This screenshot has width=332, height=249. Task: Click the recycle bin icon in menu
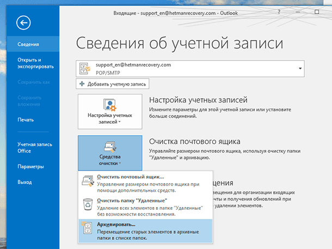tap(88, 204)
